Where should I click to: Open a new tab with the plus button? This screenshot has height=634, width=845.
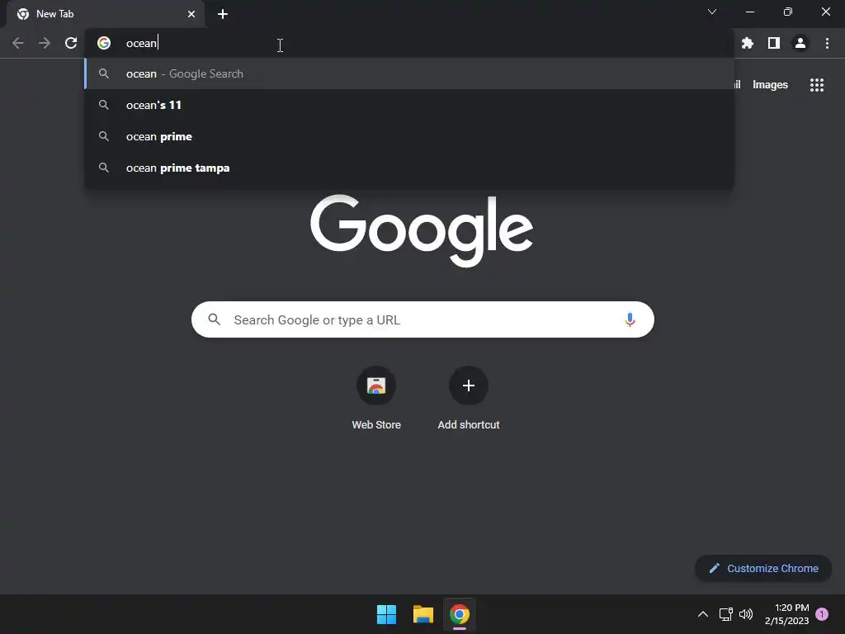coord(223,14)
